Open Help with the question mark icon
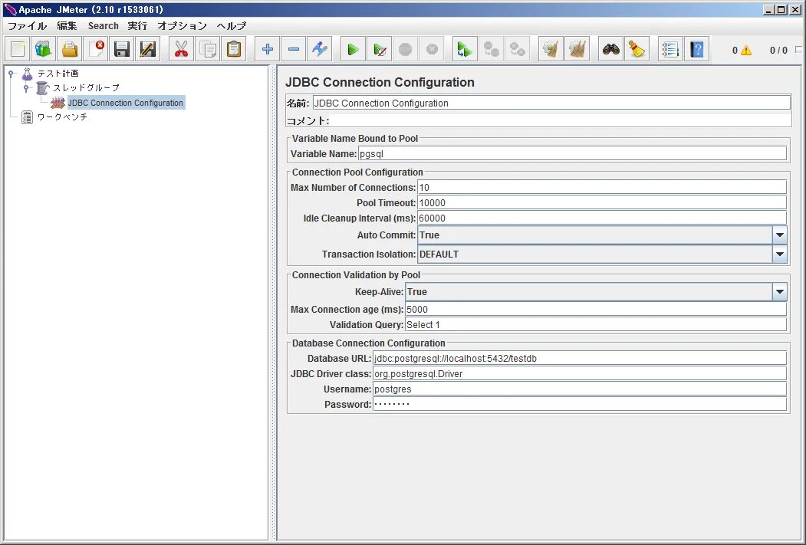The height and width of the screenshot is (545, 806). [696, 49]
